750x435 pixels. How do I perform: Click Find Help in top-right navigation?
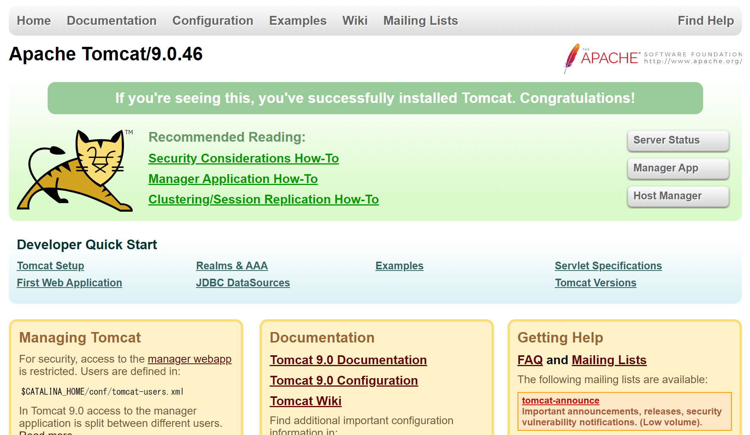[705, 21]
